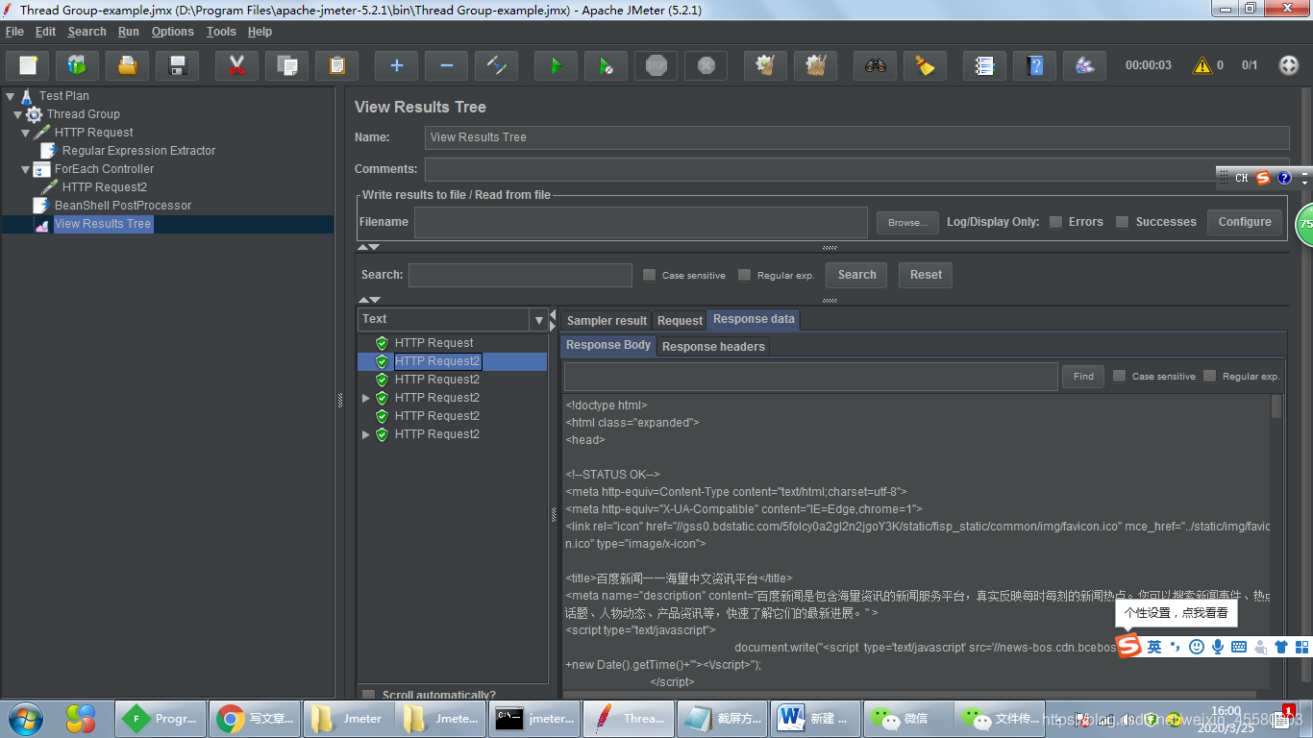Open the Text renderer dropdown
This screenshot has height=738, width=1313.
coord(538,319)
